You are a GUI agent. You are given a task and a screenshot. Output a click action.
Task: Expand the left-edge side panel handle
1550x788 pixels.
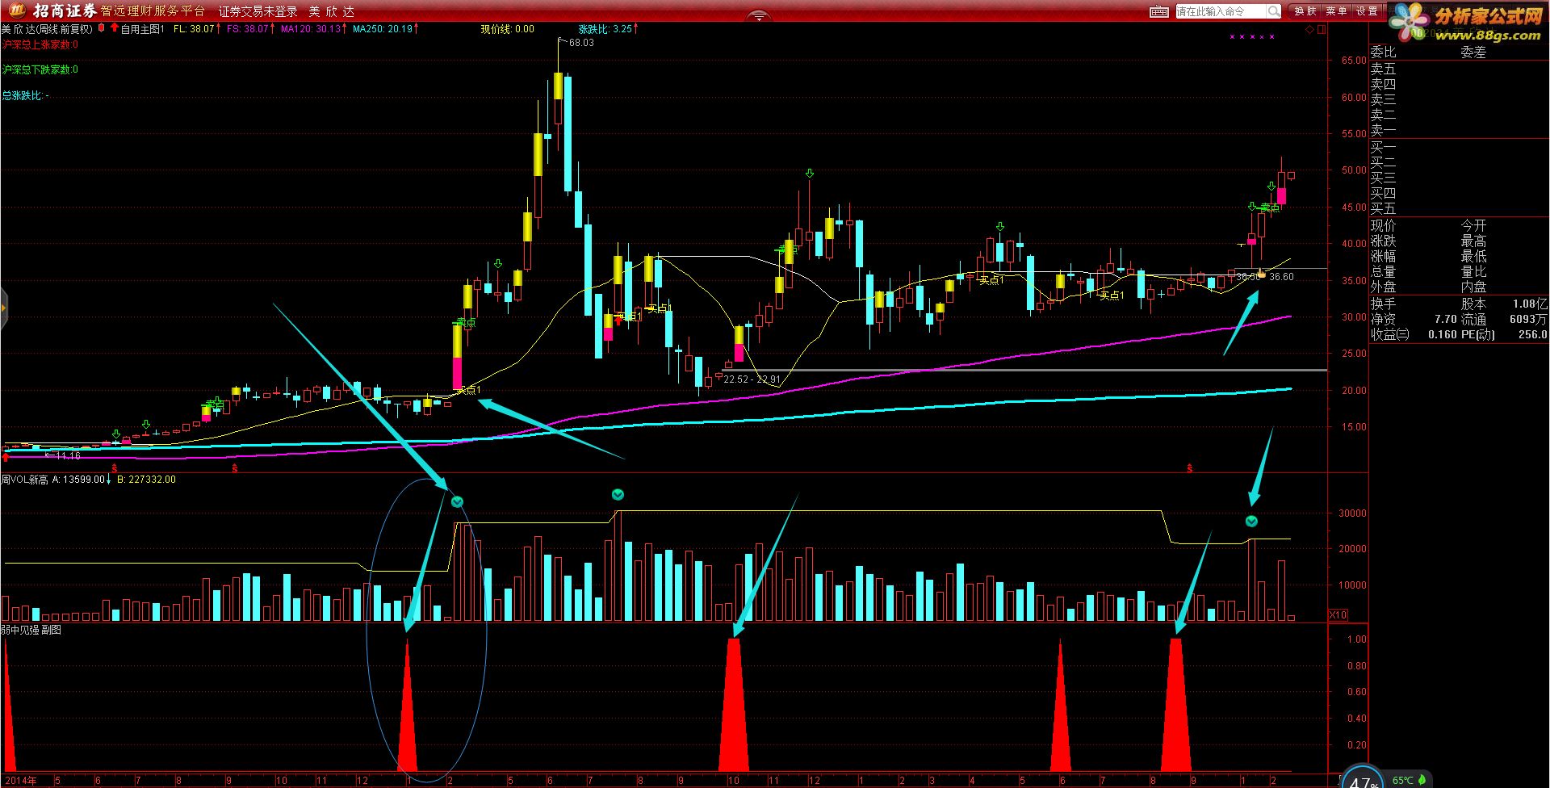pos(3,308)
